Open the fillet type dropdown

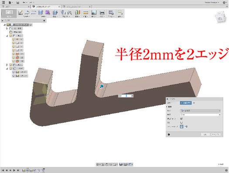[200, 111]
